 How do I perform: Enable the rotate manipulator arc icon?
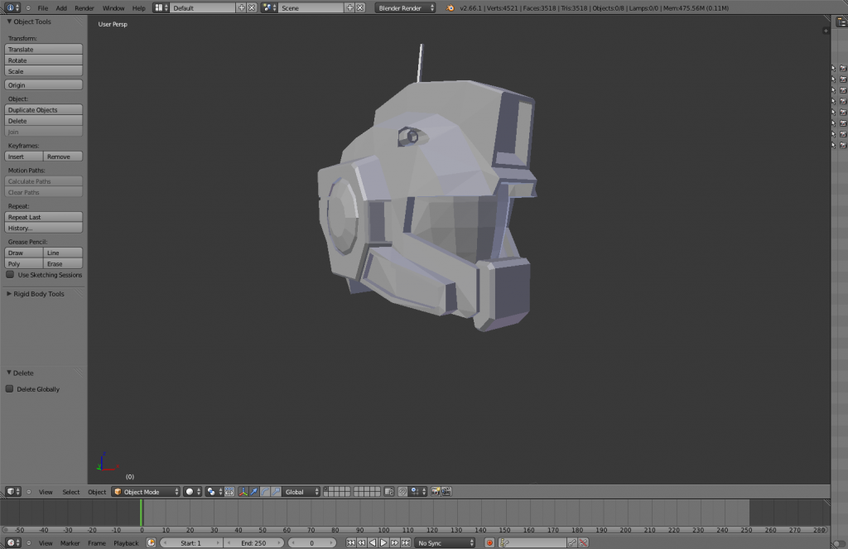coord(265,492)
